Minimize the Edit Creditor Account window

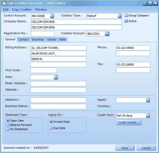(x=145, y=3)
